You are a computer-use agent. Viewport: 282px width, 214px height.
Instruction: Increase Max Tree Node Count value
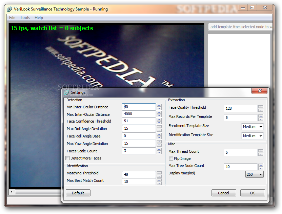(x=261, y=165)
